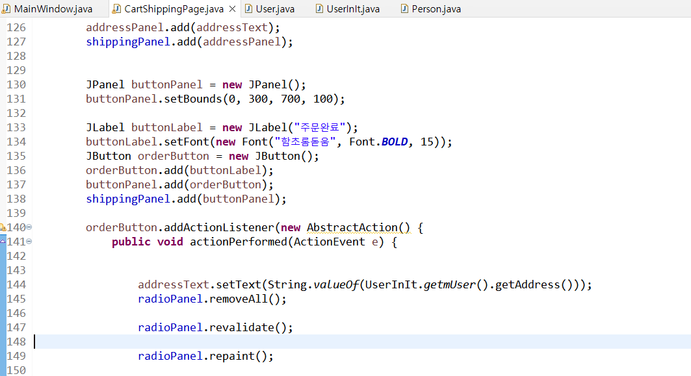Click valueOf method on line 144

[336, 285]
